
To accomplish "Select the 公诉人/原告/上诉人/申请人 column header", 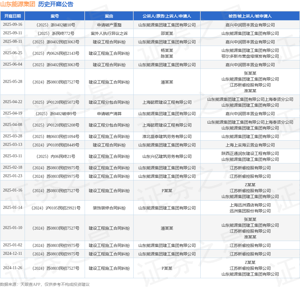I will [167, 16].
